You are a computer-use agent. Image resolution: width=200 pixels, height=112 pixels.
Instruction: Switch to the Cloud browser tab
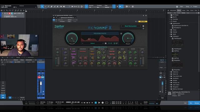(192, 10)
